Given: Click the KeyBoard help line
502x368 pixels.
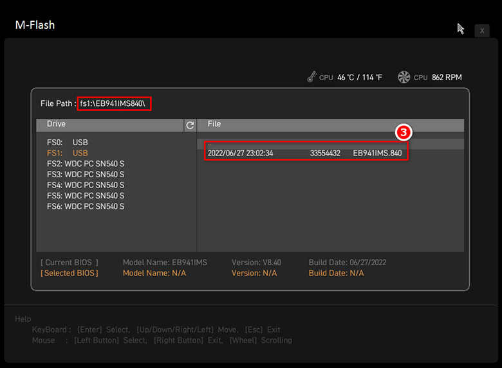Looking at the screenshot, I should pos(156,329).
